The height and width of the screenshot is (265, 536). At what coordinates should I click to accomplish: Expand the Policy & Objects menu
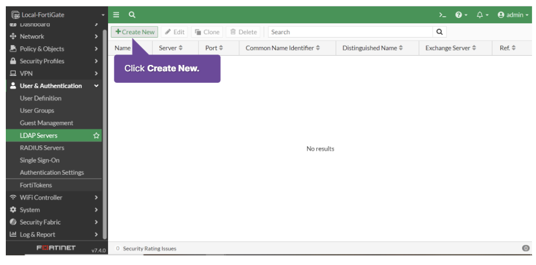tap(54, 49)
